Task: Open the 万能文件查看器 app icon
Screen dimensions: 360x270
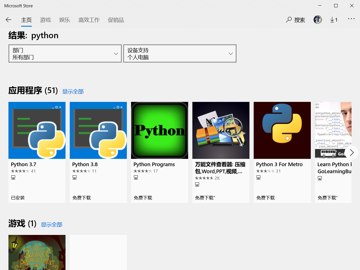Action: pyautogui.click(x=221, y=130)
